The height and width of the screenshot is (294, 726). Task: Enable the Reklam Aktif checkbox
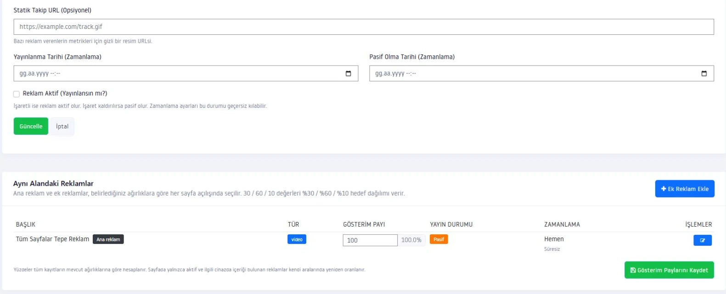point(17,94)
